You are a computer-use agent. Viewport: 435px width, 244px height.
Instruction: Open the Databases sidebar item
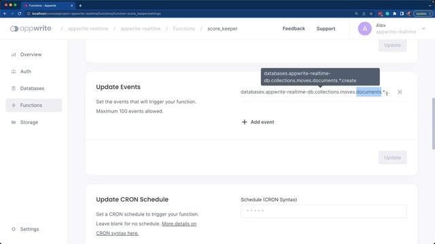(33, 88)
